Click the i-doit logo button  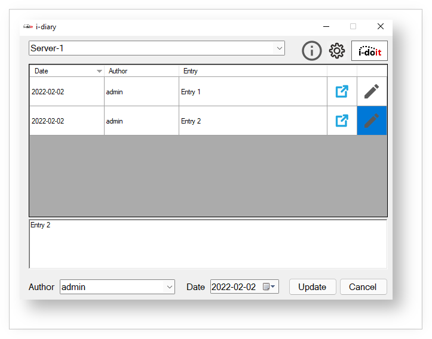369,51
